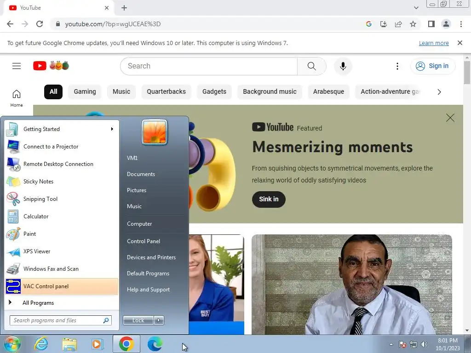The image size is (471, 353).
Task: Click the Google icon in address bar
Action: [x=369, y=24]
